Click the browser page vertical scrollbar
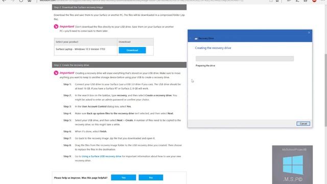327x184 pixels. (325, 90)
